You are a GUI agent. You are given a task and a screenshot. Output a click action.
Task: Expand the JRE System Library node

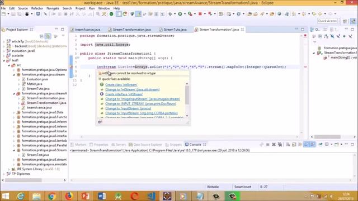9,169
